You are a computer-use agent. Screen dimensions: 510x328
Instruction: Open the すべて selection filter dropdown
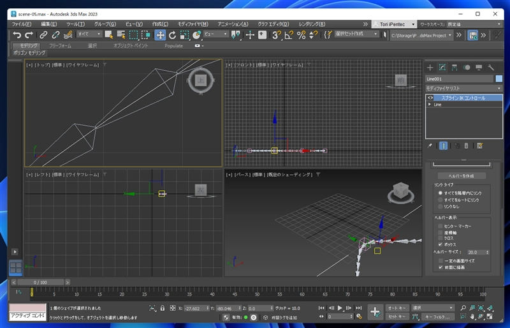coord(89,34)
